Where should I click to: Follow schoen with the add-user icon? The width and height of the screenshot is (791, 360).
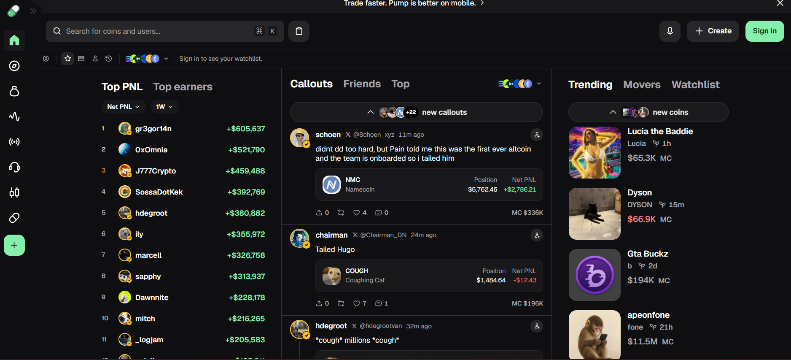point(537,135)
